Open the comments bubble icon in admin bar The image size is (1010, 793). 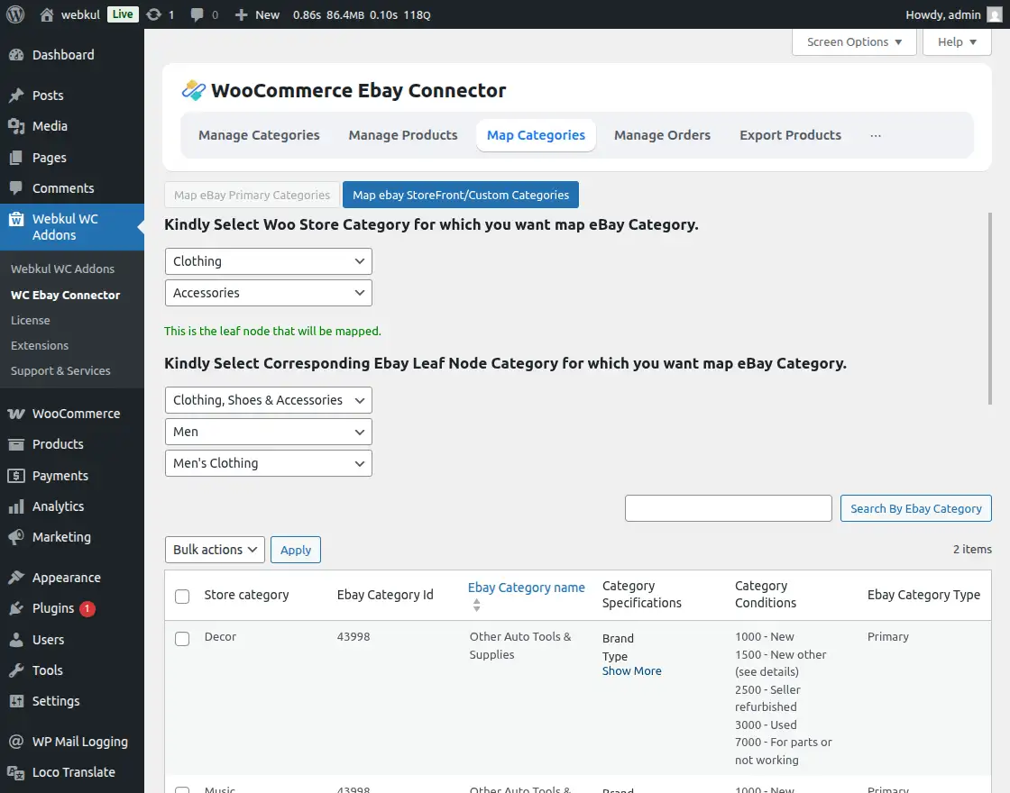coord(197,14)
